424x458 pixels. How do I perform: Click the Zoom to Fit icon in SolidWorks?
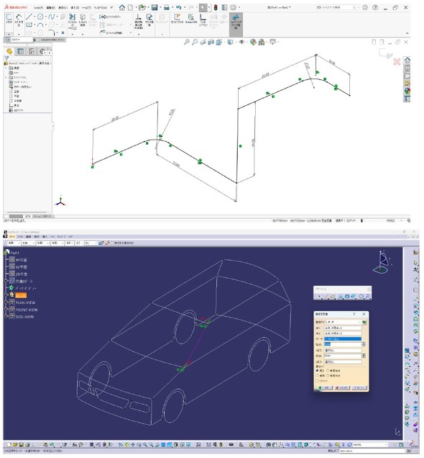(187, 42)
